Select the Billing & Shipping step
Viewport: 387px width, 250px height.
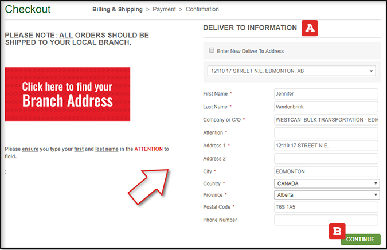click(118, 10)
